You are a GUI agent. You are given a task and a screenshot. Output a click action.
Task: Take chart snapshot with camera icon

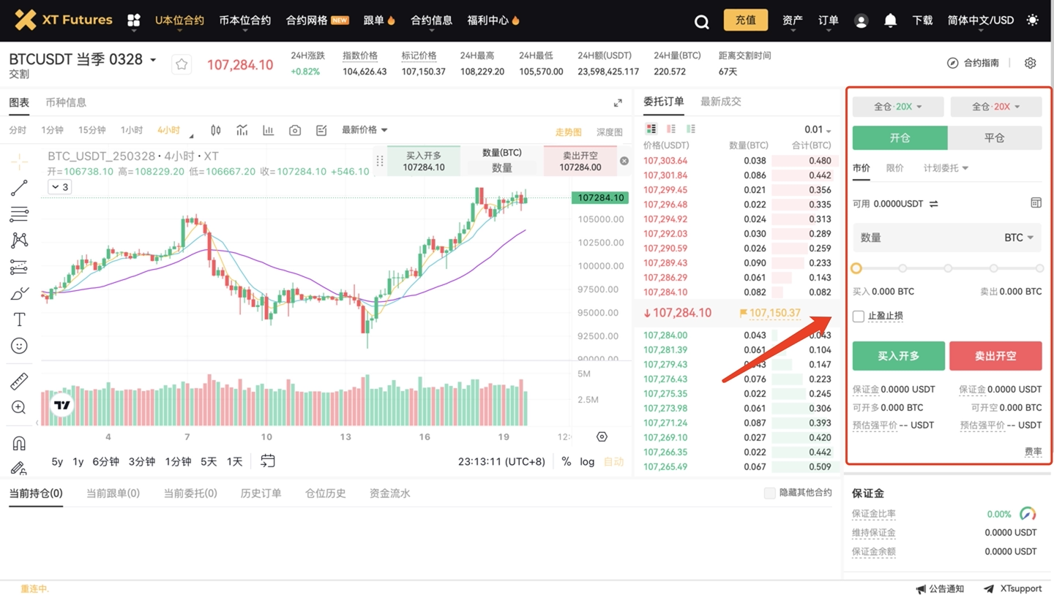click(295, 130)
